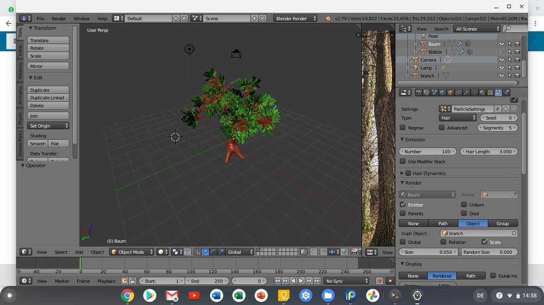Open the particle Type Hair dropdown
The height and width of the screenshot is (305, 544).
458,118
